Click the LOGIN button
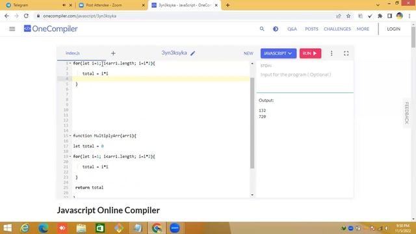Screen dimensions: 416x234 coord(393,29)
